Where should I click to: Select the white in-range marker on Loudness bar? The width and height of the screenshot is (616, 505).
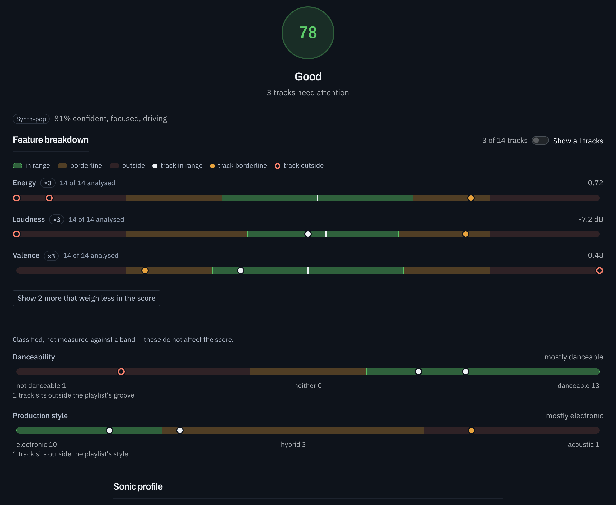tap(308, 234)
